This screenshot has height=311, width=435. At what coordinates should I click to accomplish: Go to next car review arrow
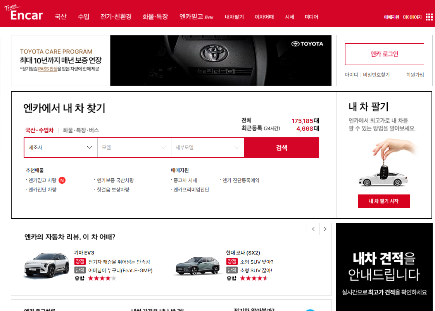point(325,229)
